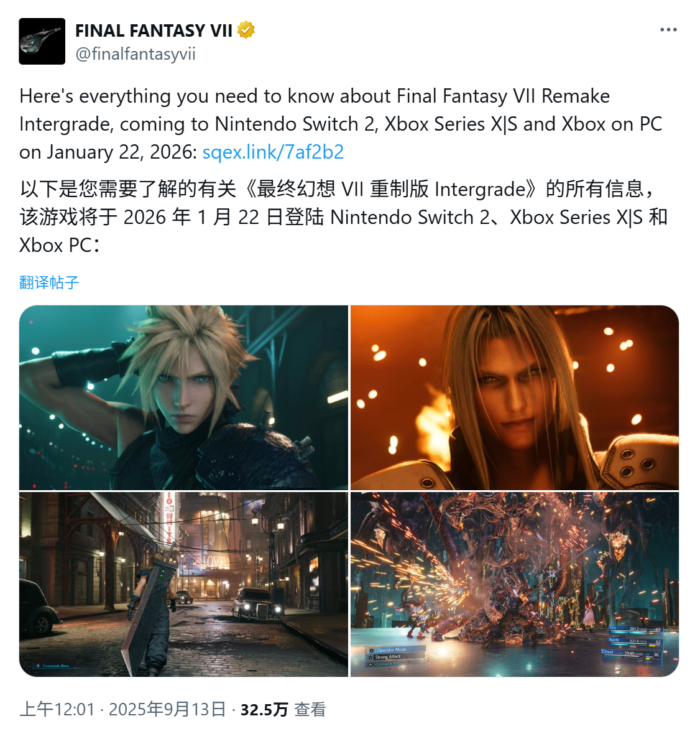Click the 32.5万 view count
The height and width of the screenshot is (739, 695).
tap(264, 709)
